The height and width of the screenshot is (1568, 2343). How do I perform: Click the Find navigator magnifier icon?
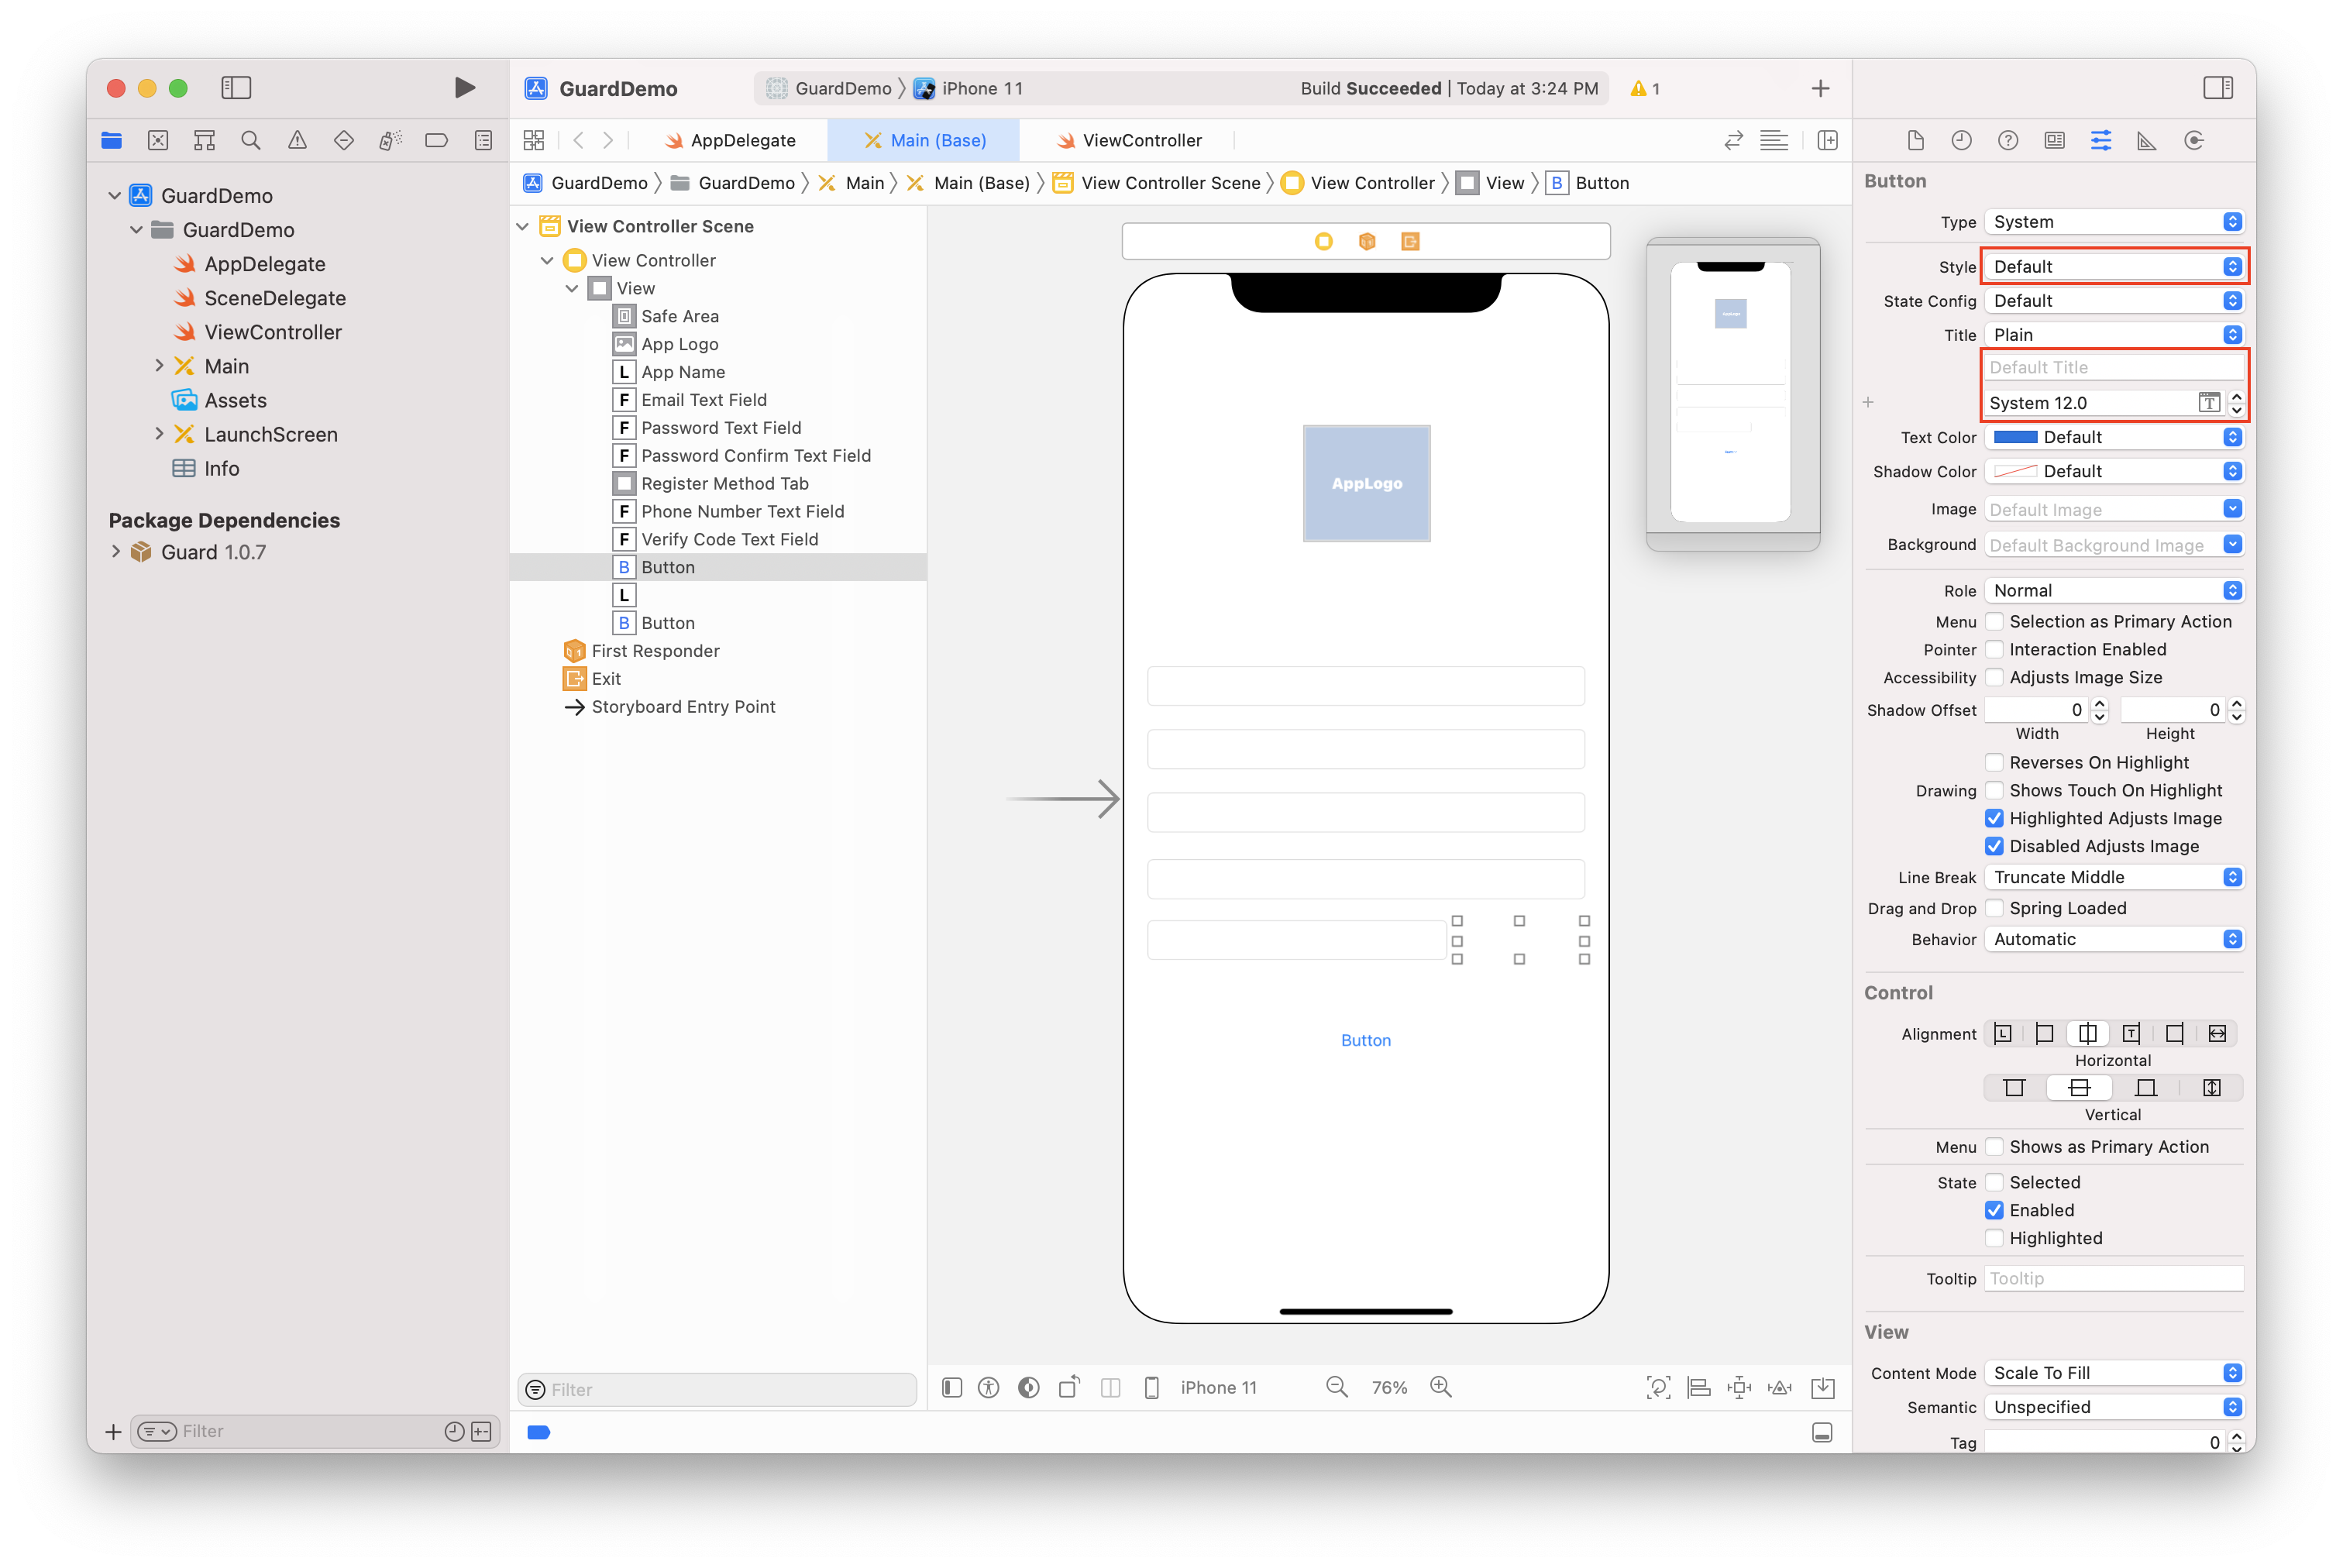pyautogui.click(x=251, y=141)
